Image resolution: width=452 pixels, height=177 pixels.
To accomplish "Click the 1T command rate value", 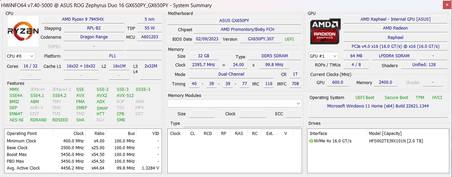I will tap(295, 74).
